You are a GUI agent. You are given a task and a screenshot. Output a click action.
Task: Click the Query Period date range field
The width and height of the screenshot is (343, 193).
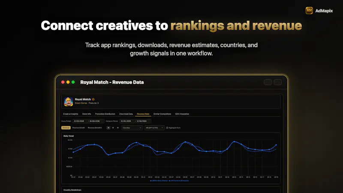click(x=88, y=121)
